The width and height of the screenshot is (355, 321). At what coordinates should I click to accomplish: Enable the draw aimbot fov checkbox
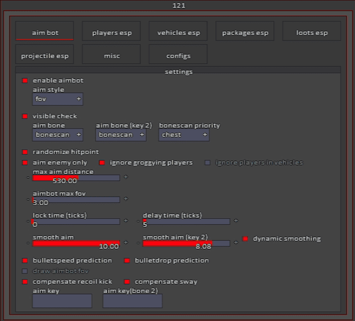25,271
